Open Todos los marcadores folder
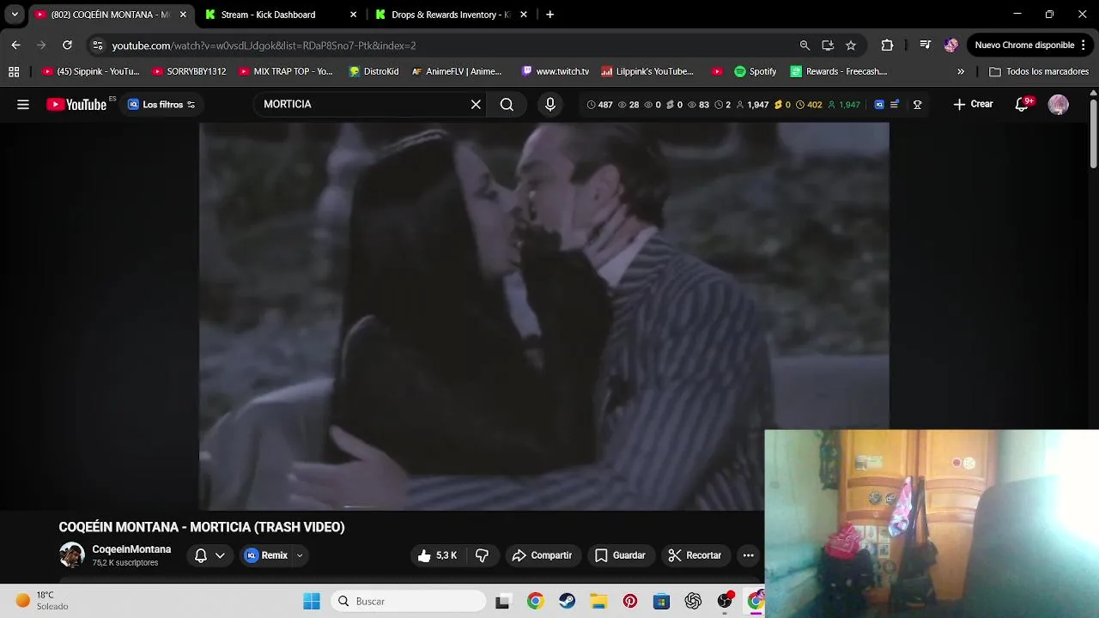The height and width of the screenshot is (618, 1099). pyautogui.click(x=1039, y=72)
